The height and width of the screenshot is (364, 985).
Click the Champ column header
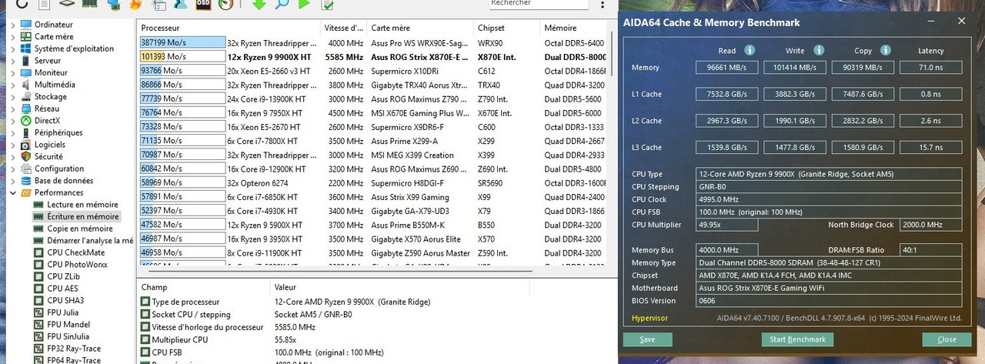click(204, 287)
